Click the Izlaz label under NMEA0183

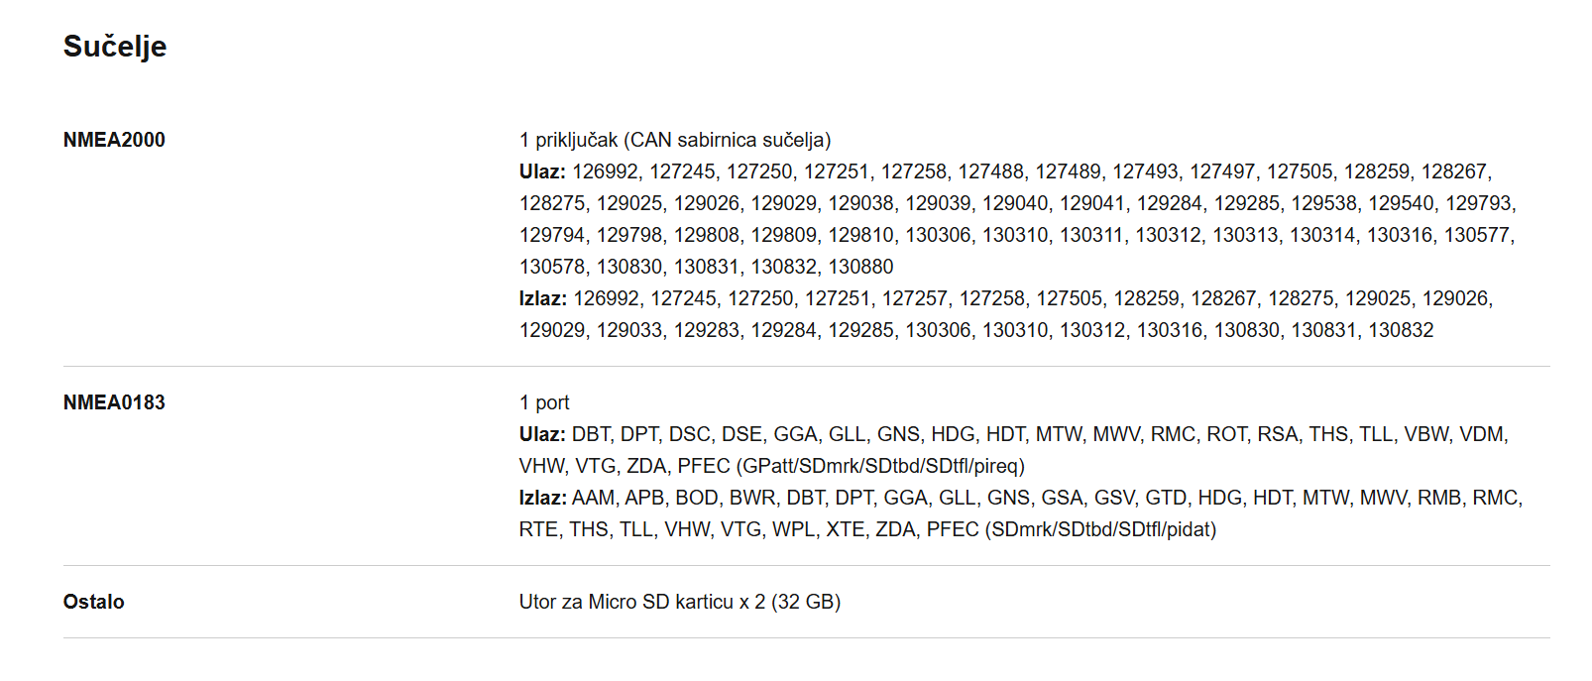pos(543,498)
